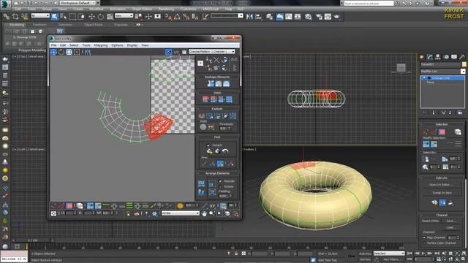The width and height of the screenshot is (468, 263).
Task: Open the Options menu in Edit UVWs
Action: 117,45
